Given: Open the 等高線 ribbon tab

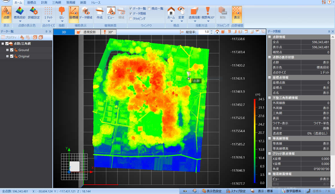Looking at the screenshot, I should pos(70,3).
